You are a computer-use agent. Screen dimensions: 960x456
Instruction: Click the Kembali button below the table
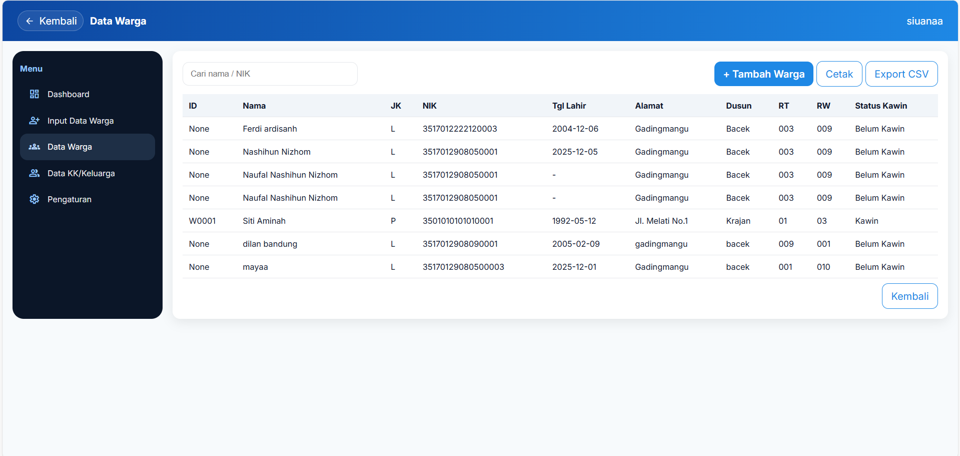[909, 296]
